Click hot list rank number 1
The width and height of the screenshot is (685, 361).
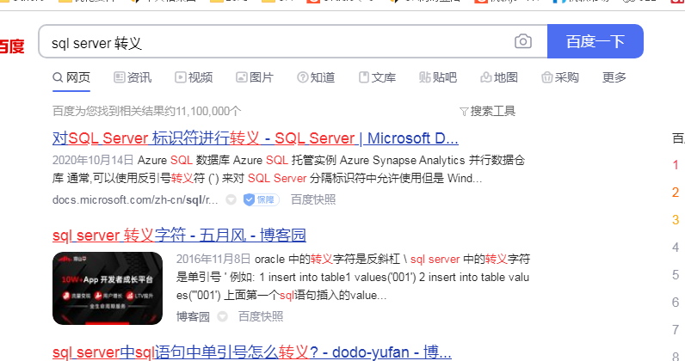(x=676, y=165)
